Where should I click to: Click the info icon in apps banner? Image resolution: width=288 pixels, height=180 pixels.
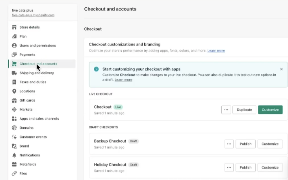pos(96,69)
